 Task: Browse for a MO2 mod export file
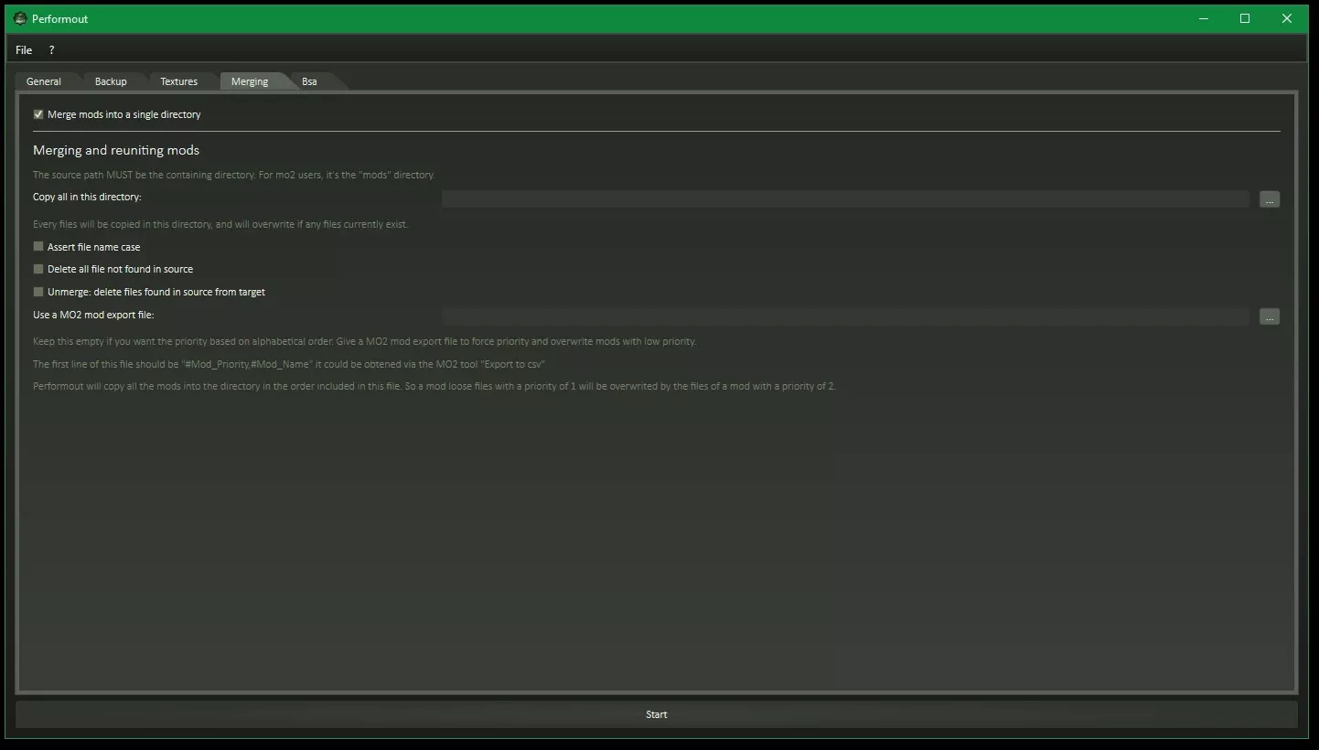(x=1270, y=316)
